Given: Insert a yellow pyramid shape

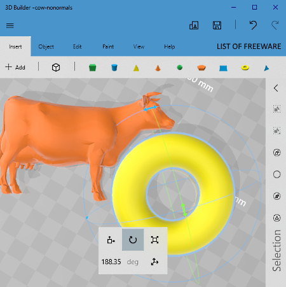Looking at the screenshot, I should [x=136, y=68].
